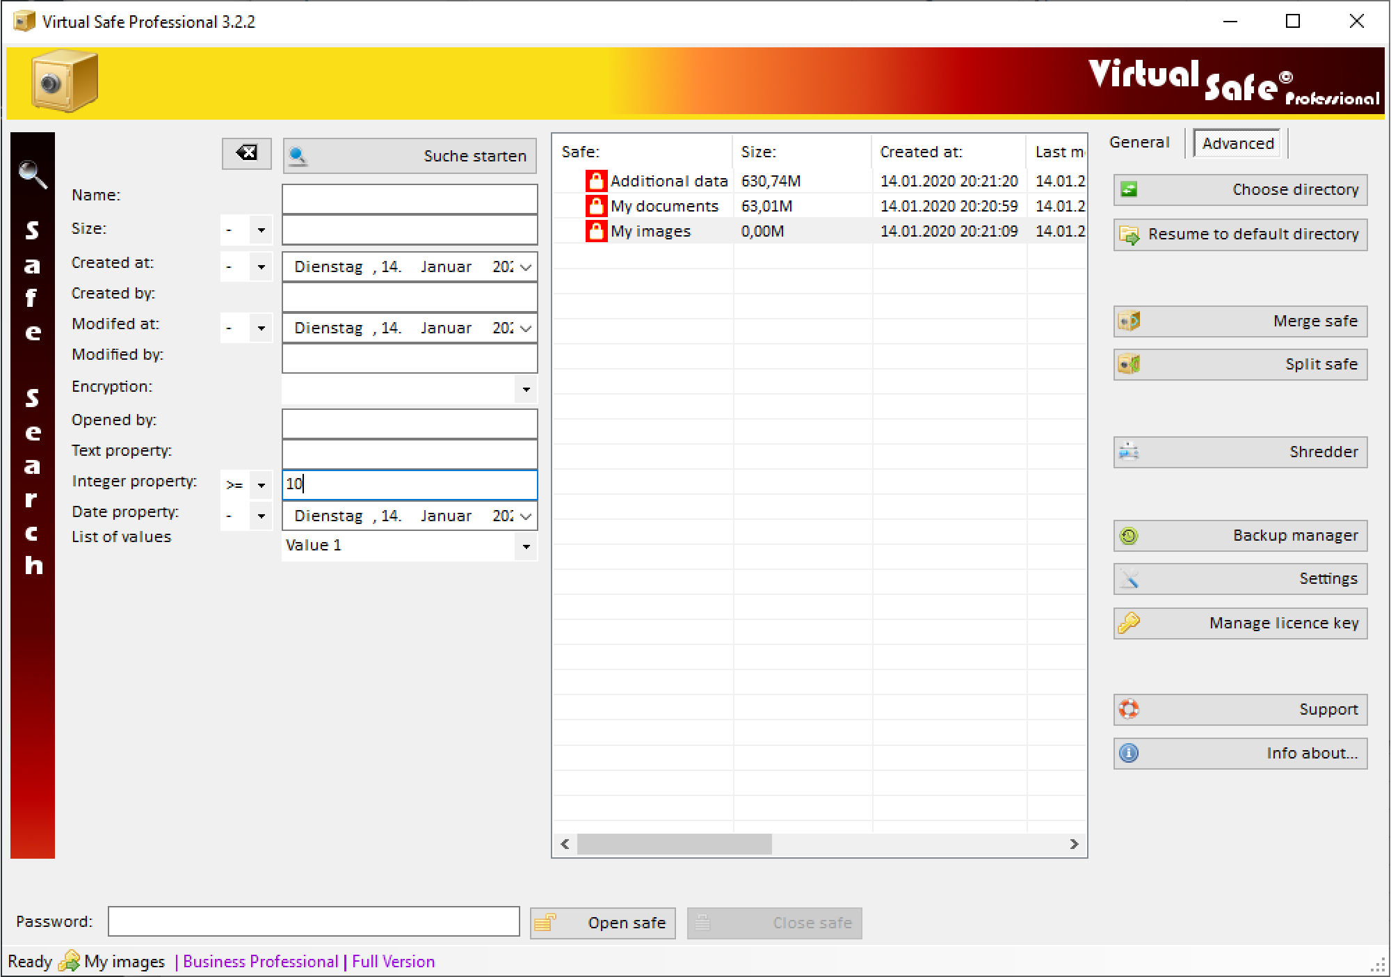This screenshot has width=1391, height=977.
Task: Click the Support button
Action: (1240, 710)
